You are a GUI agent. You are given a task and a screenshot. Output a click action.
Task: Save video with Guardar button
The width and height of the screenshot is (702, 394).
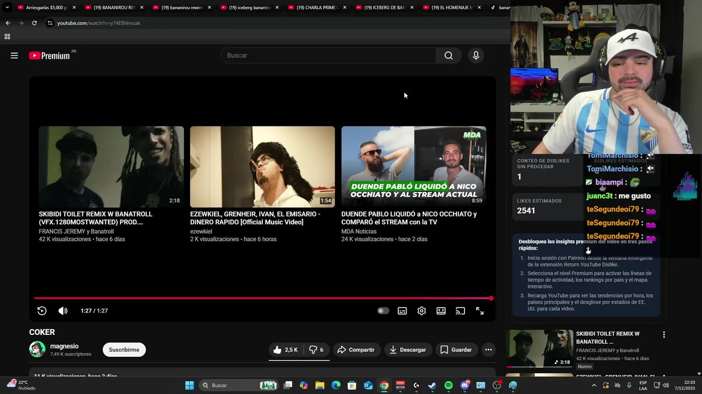(x=456, y=350)
